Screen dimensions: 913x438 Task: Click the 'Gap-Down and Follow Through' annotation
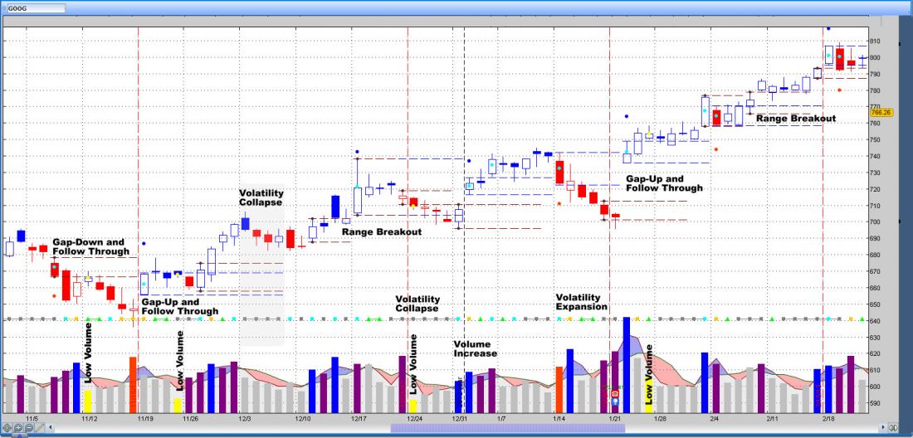(x=90, y=247)
